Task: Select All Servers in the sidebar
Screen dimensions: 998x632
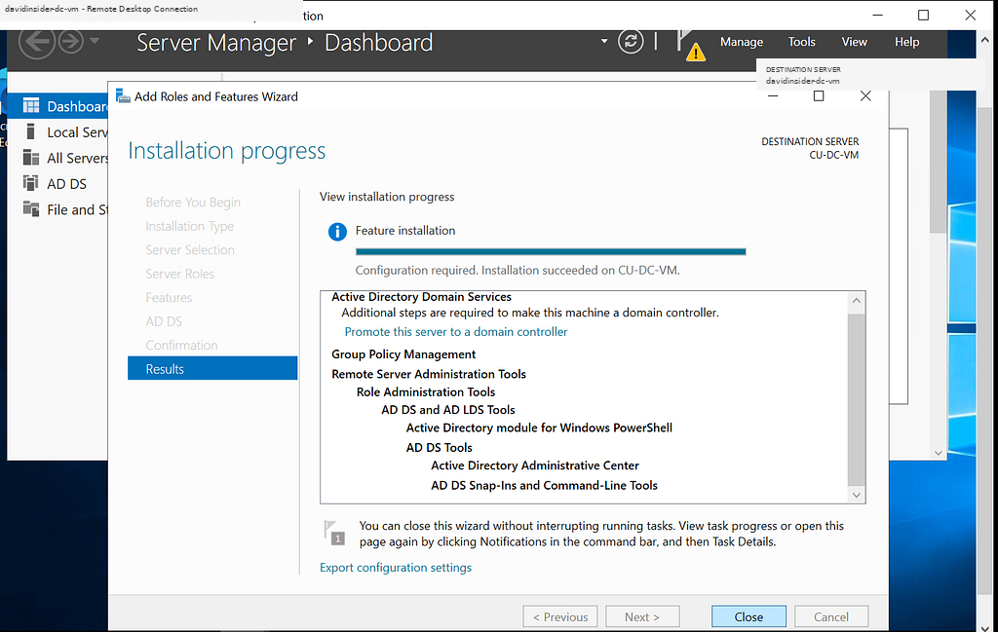Action: tap(58, 158)
